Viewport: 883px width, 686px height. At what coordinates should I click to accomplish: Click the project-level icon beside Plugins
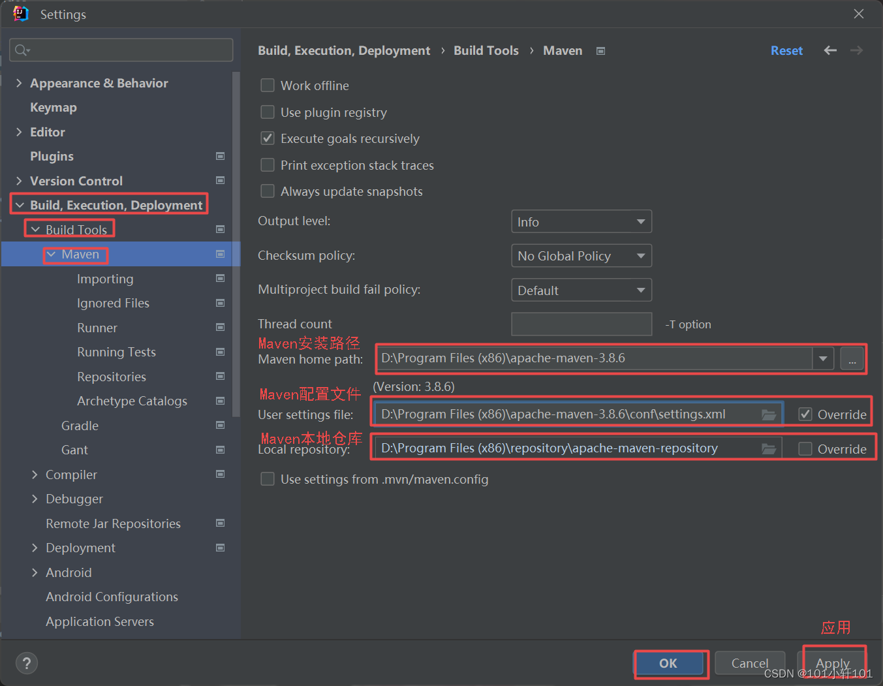[x=221, y=156]
